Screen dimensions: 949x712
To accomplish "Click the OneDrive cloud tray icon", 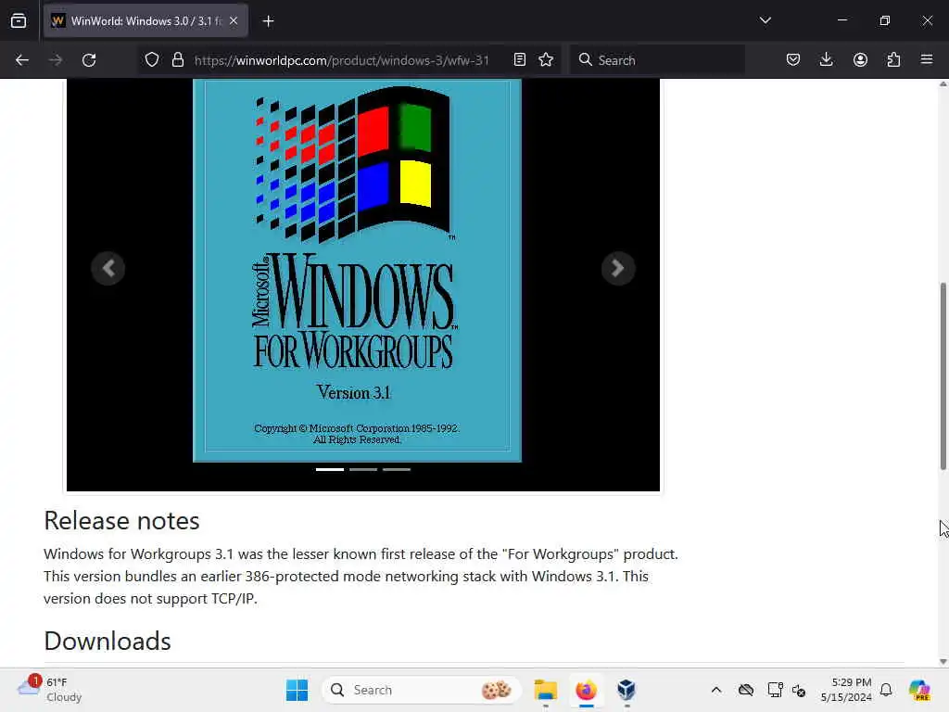I will coord(746,690).
